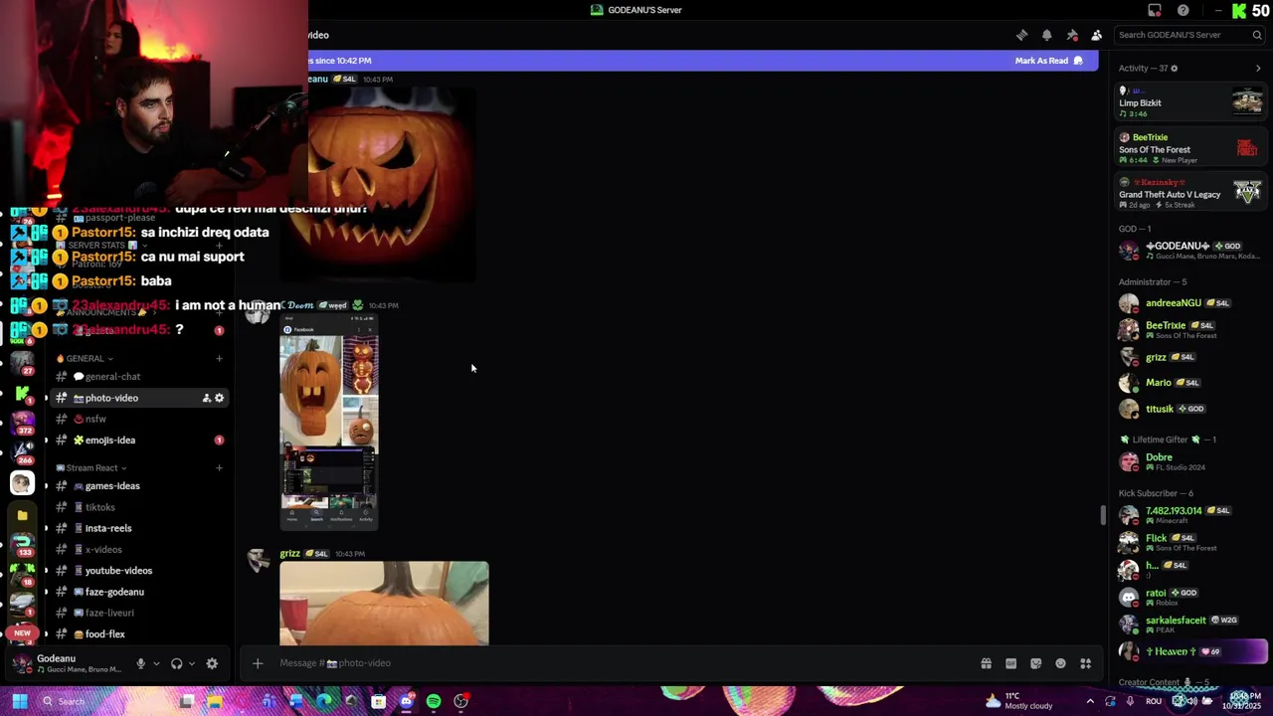Switch to the tiktoks channel

coord(137,507)
